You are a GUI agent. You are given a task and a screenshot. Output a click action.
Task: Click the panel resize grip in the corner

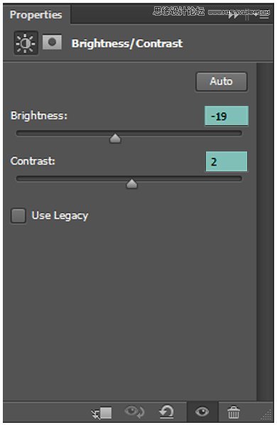click(x=267, y=415)
